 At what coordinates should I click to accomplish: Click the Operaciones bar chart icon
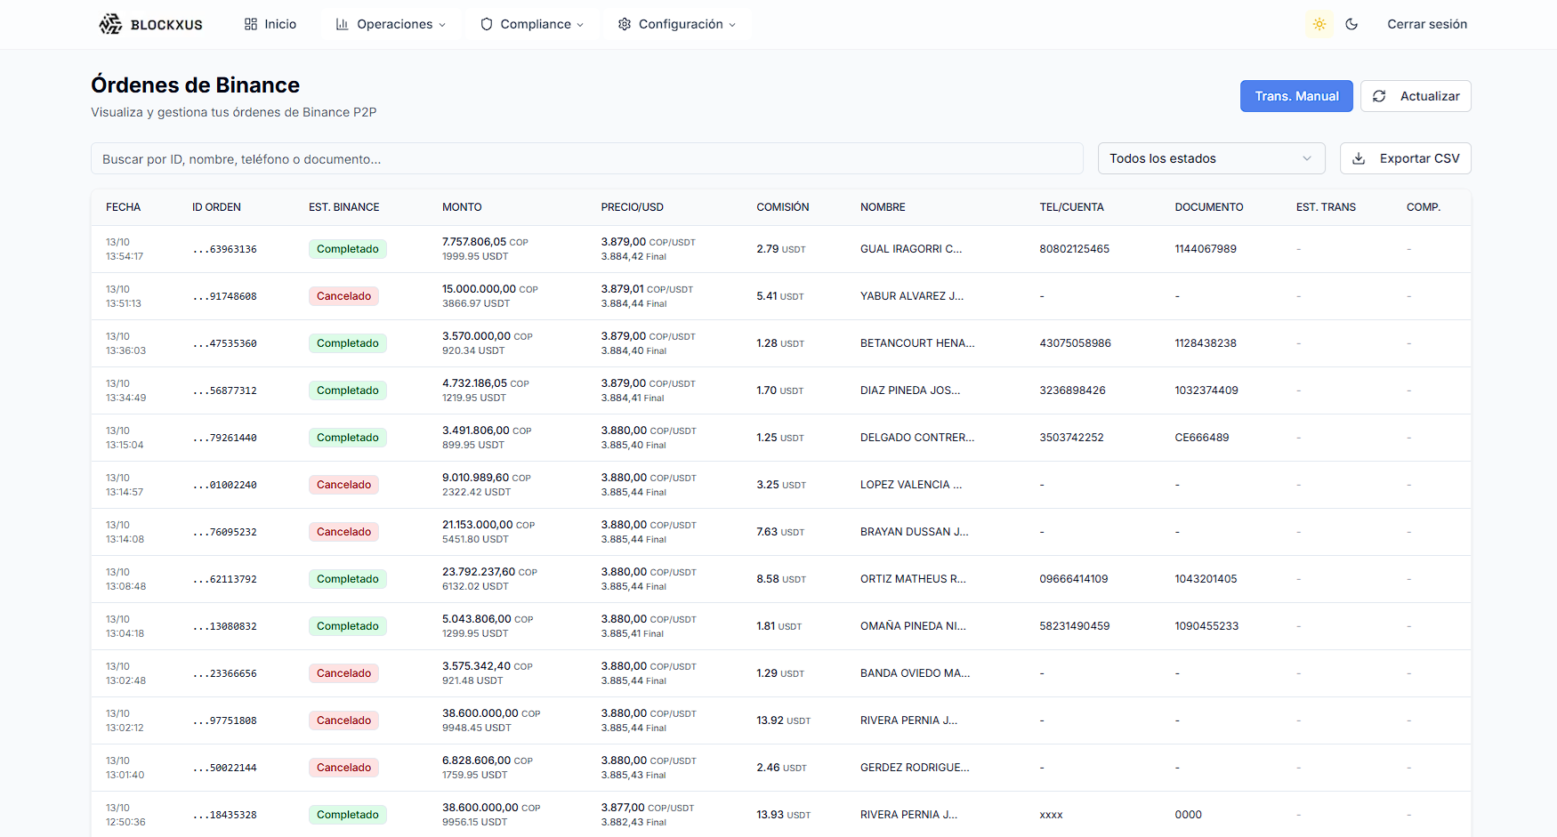(x=343, y=24)
